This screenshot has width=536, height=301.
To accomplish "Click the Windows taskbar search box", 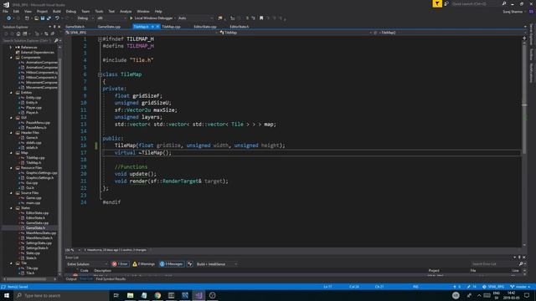I will point(61,295).
